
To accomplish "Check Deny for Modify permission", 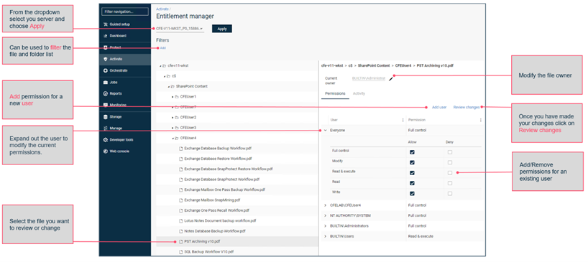I will pos(449,162).
